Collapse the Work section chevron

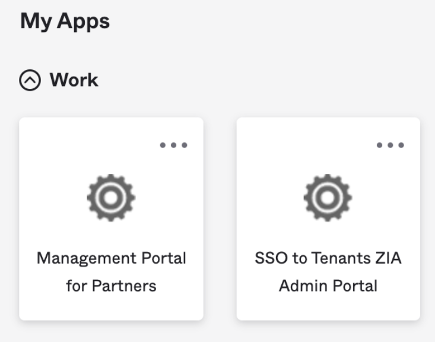30,81
